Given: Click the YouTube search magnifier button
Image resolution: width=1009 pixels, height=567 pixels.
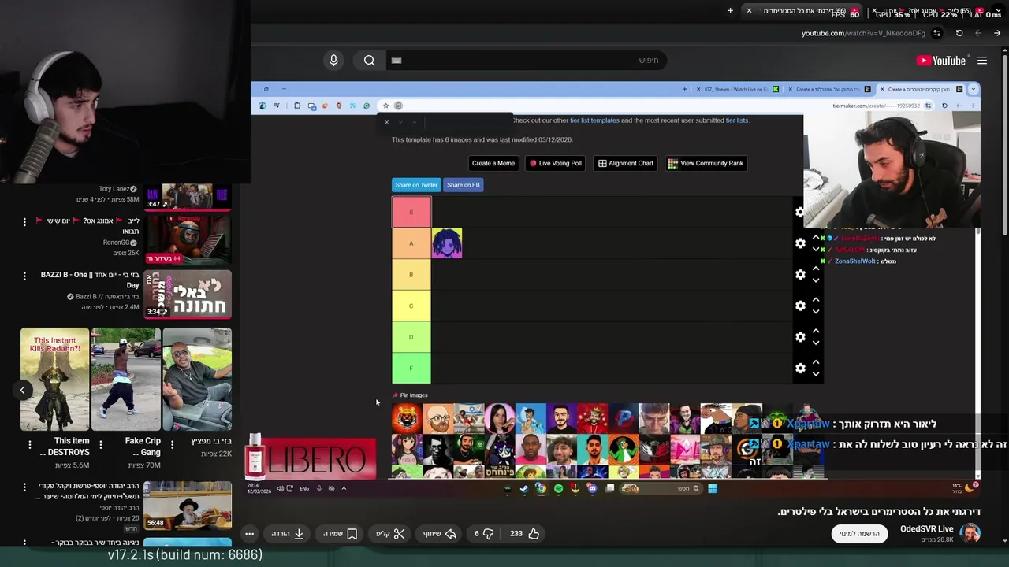Looking at the screenshot, I should pyautogui.click(x=369, y=61).
